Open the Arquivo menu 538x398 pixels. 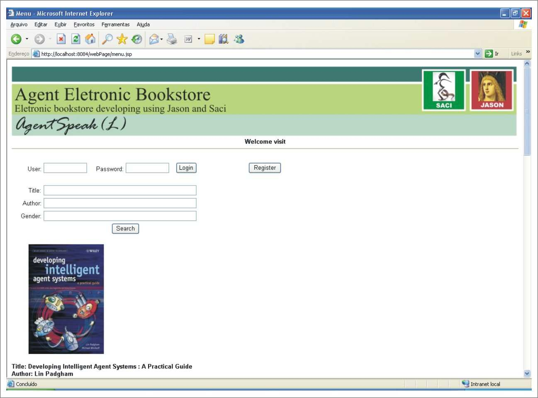point(19,24)
